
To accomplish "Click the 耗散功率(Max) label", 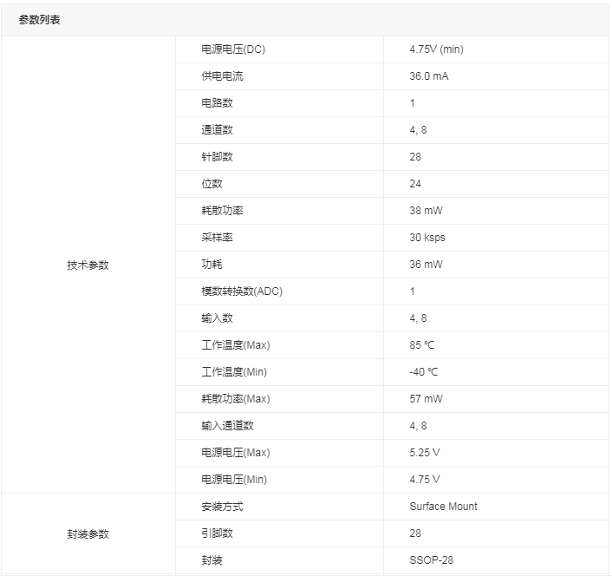I will click(236, 399).
